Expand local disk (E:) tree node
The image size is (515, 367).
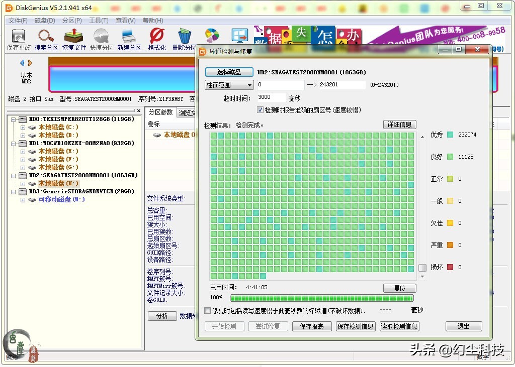(x=23, y=152)
